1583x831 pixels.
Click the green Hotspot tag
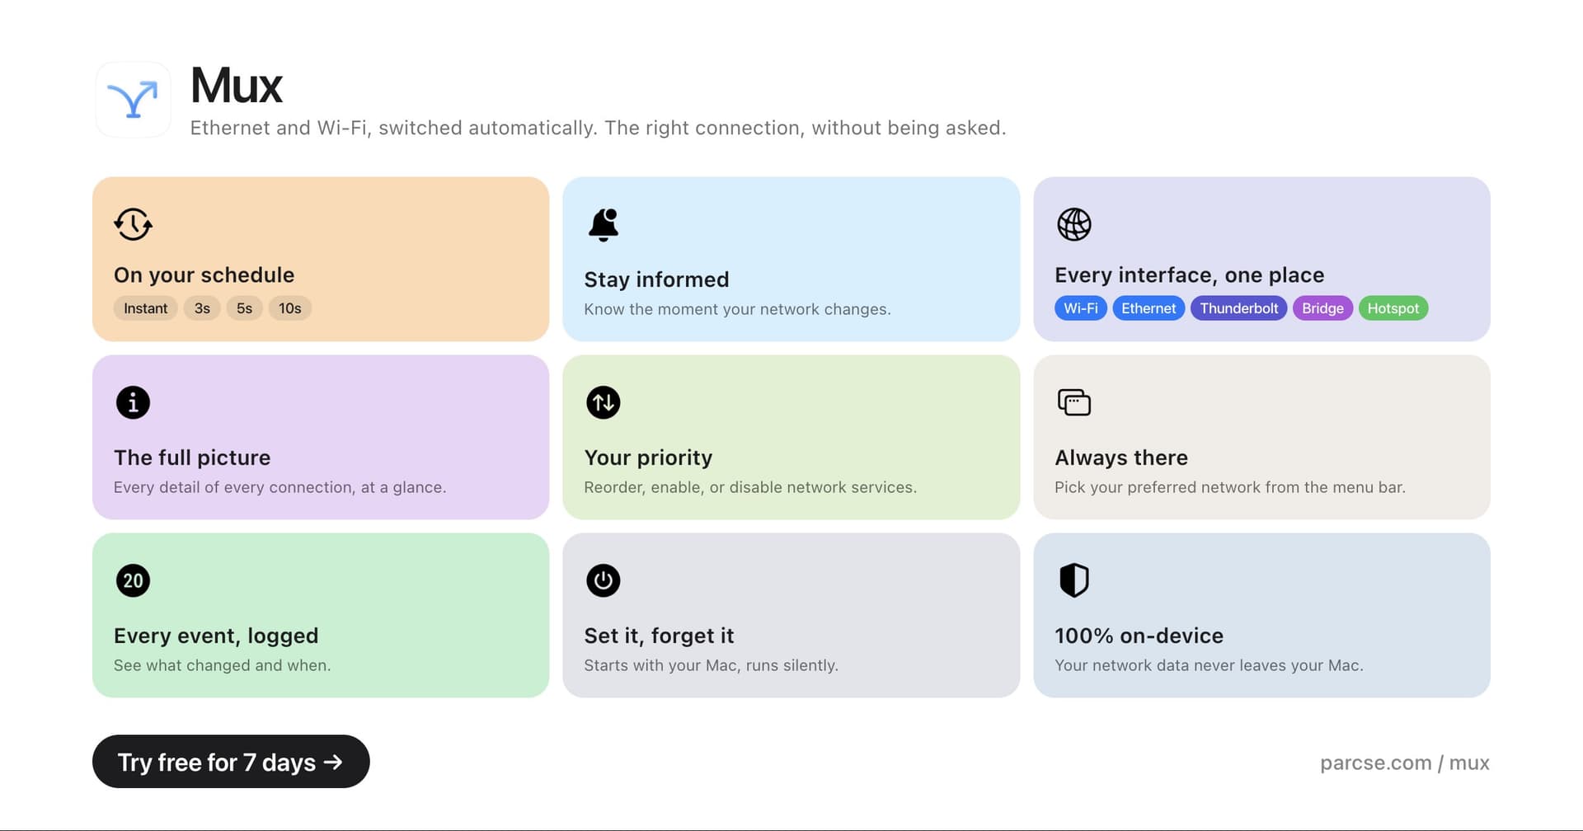point(1393,308)
